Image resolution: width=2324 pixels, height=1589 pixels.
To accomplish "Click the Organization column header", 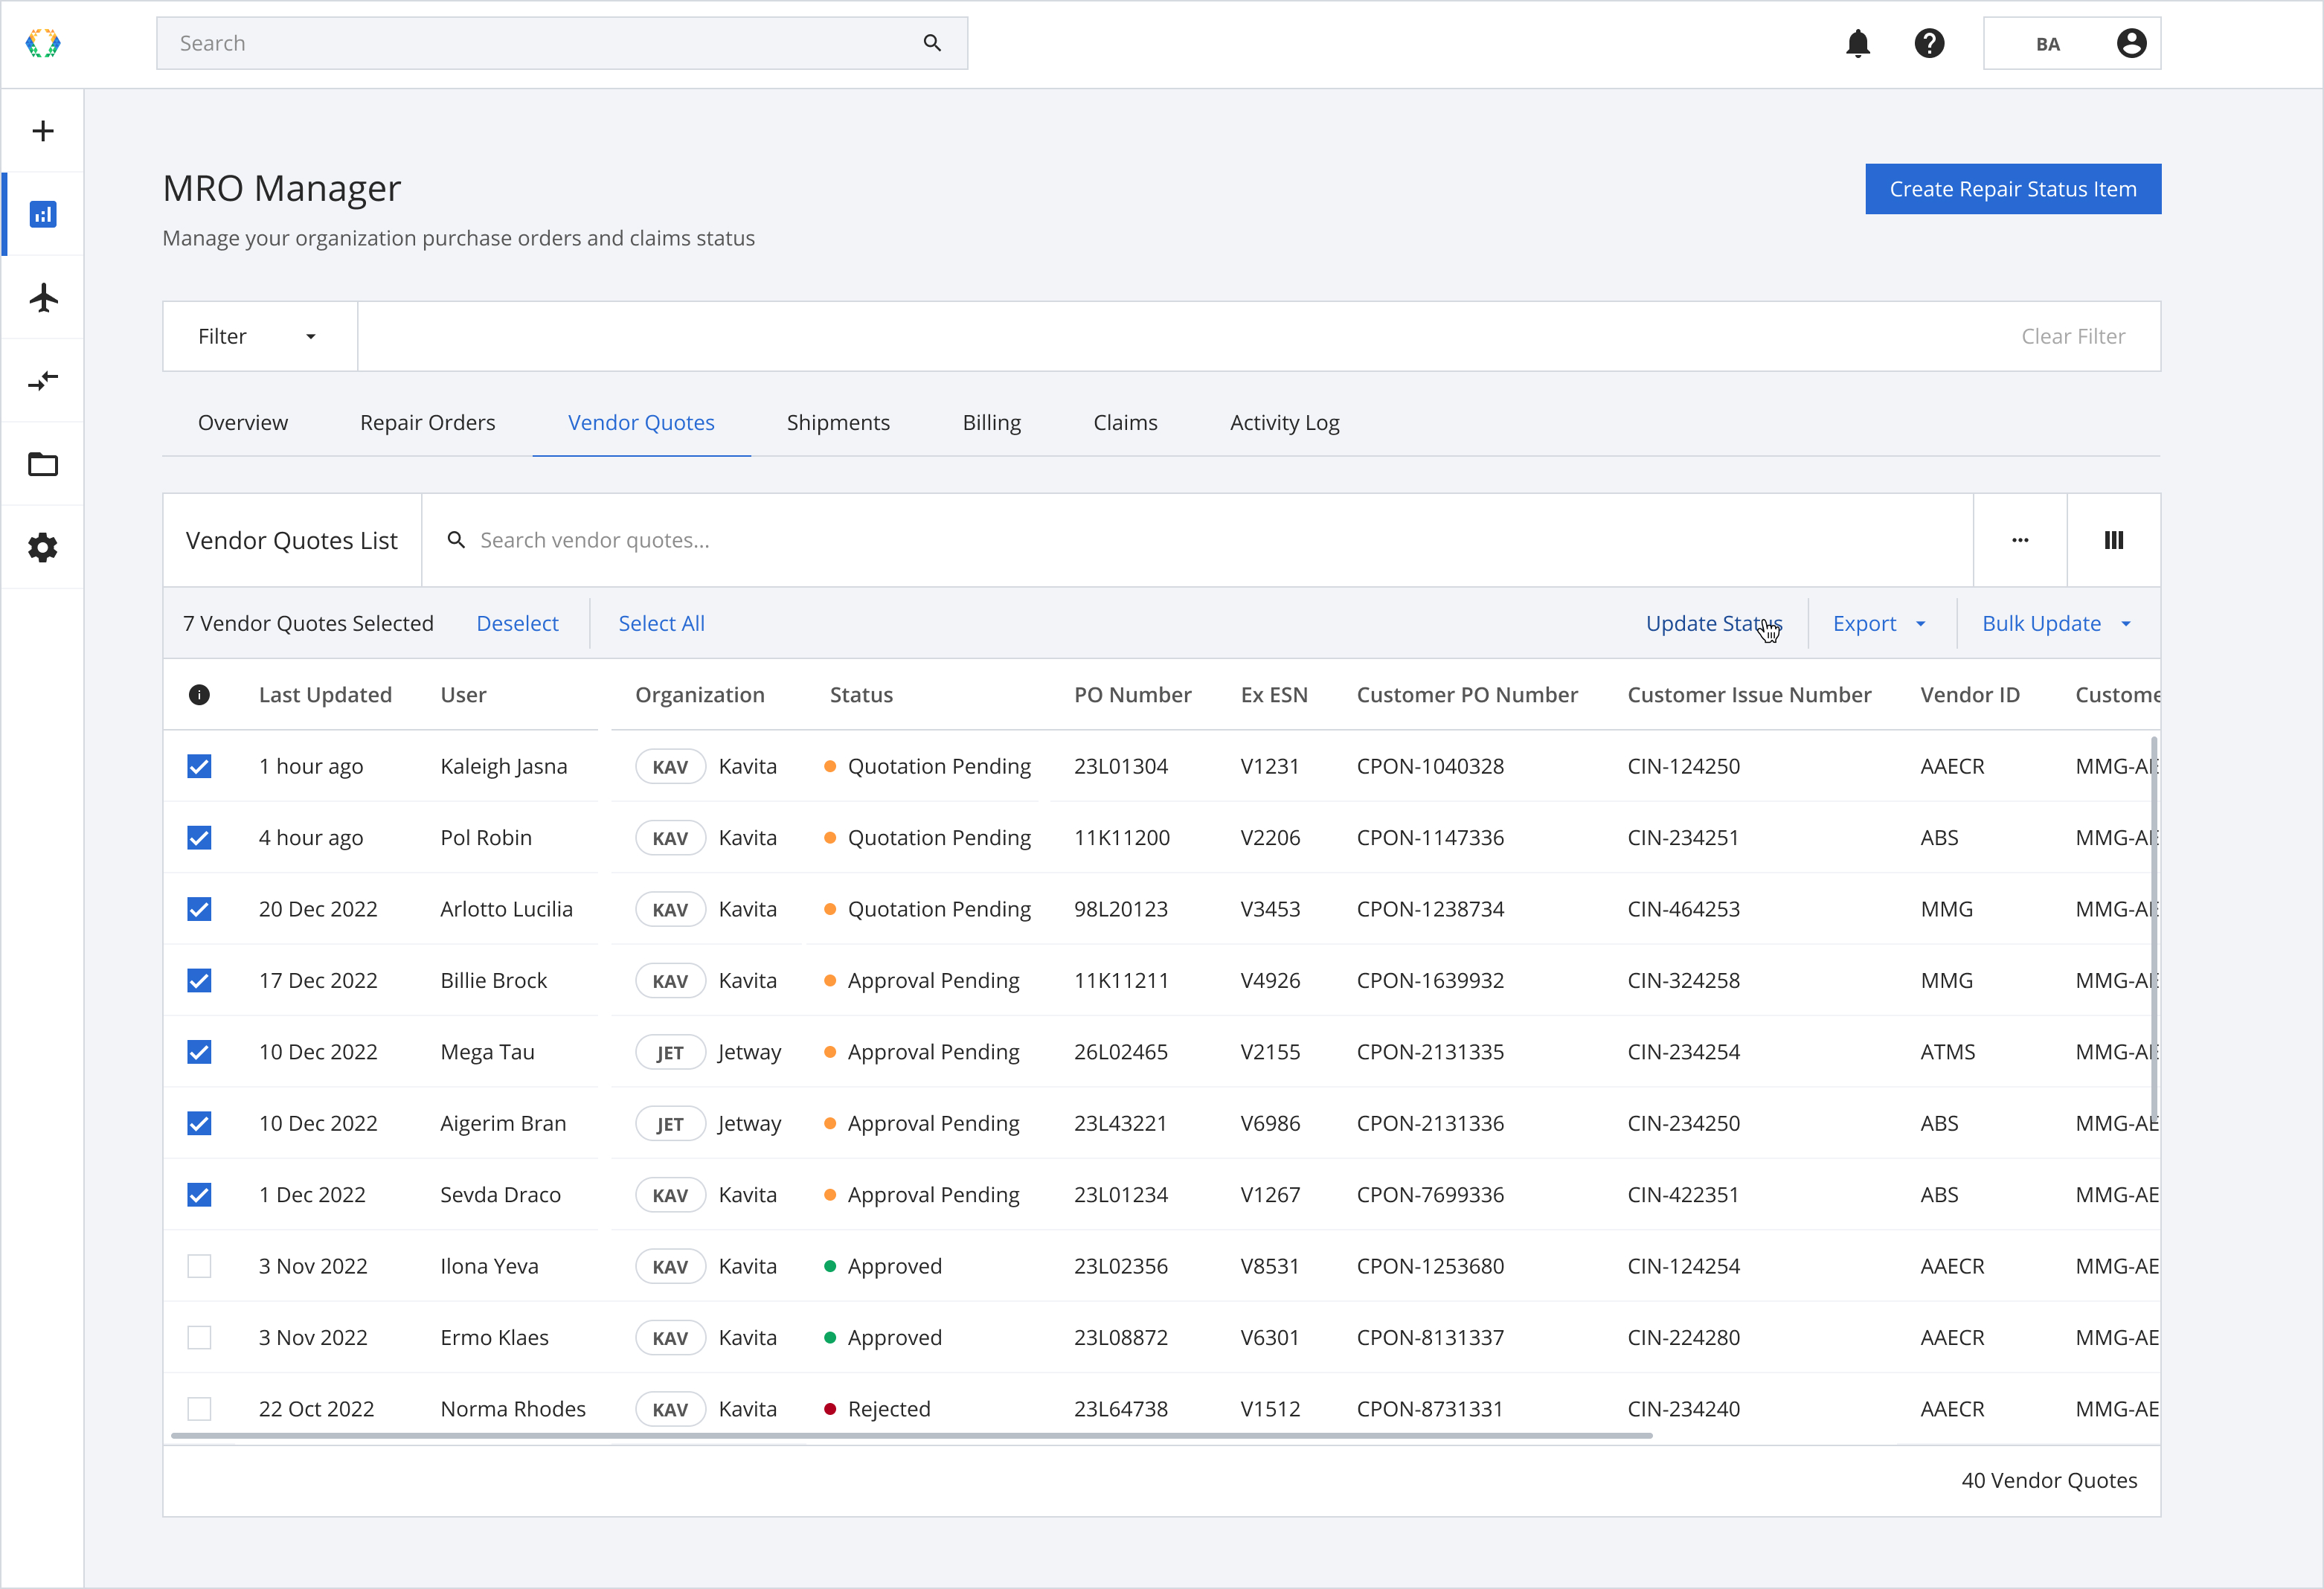I will coord(699,695).
